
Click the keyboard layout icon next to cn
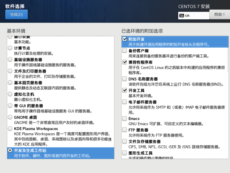(181, 16)
